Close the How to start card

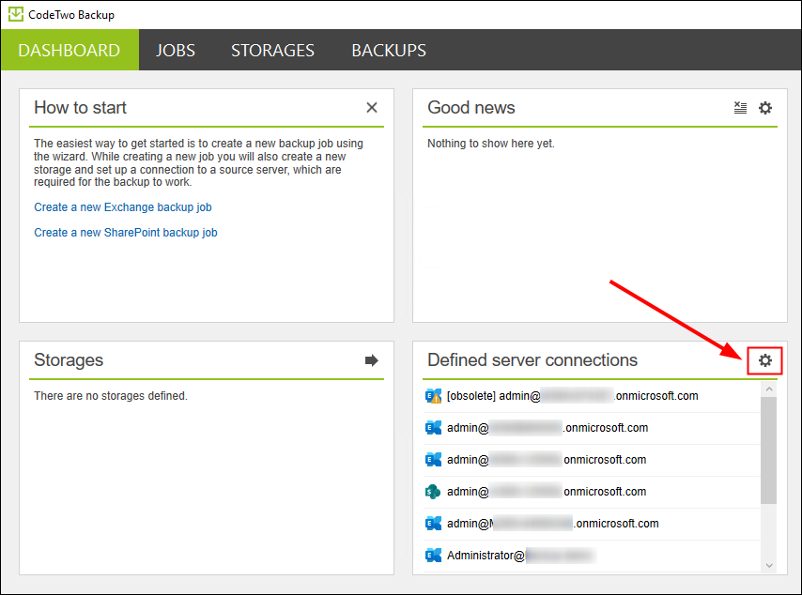[x=372, y=107]
